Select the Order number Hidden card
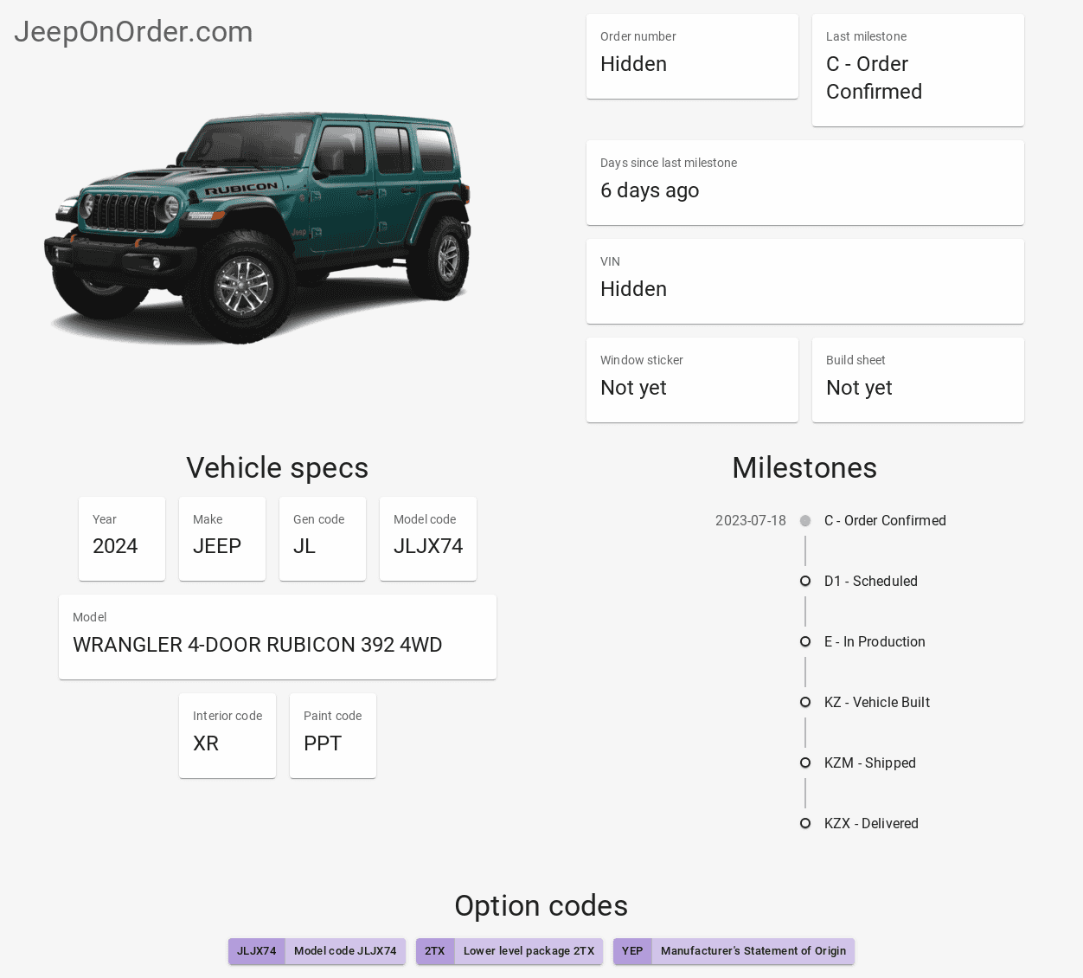1083x978 pixels. 692,56
